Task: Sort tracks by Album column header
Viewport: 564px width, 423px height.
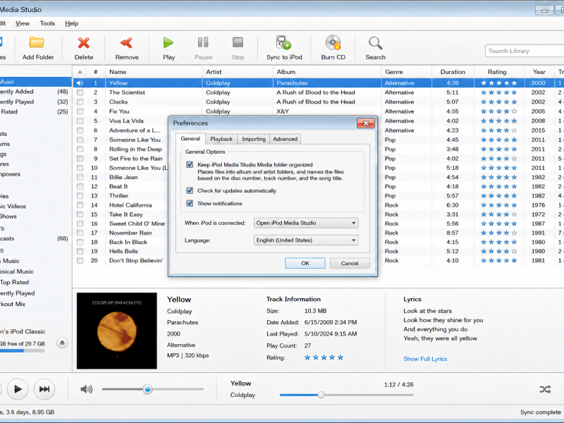Action: 327,72
